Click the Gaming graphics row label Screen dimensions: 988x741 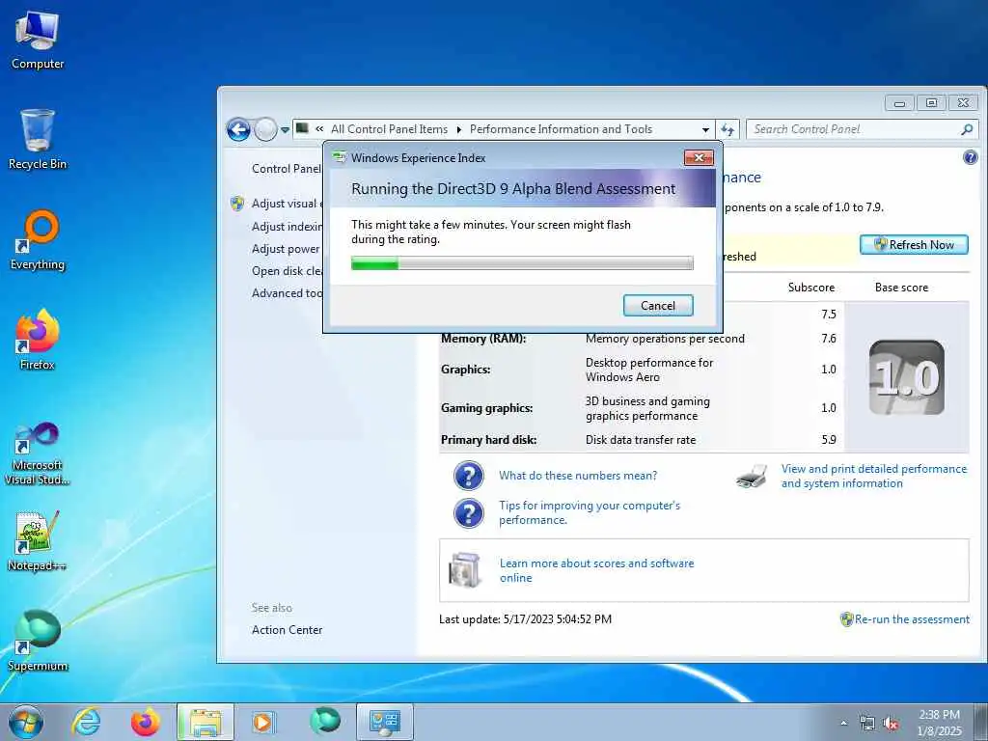click(x=487, y=408)
